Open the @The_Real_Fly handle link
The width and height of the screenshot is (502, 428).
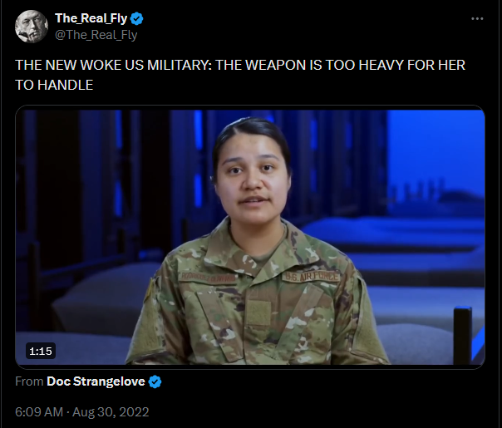pyautogui.click(x=96, y=35)
